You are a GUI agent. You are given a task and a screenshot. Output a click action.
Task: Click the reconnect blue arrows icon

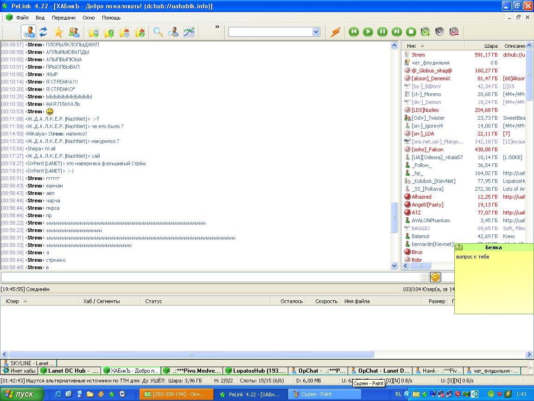point(43,32)
